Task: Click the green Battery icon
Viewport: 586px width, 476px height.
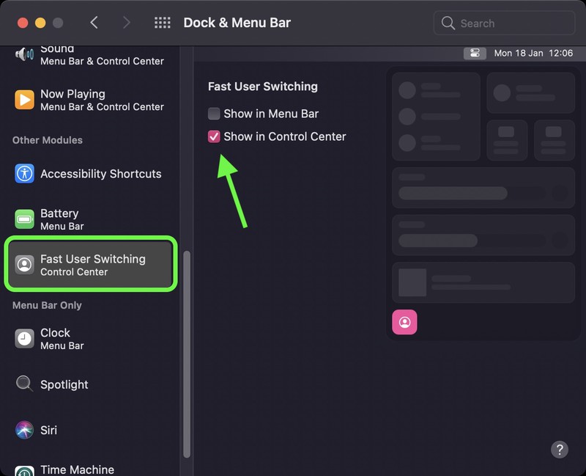Action: 24,219
